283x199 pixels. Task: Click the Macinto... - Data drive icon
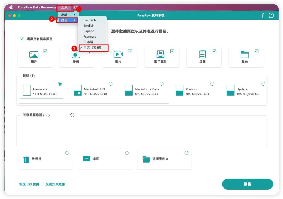129,90
